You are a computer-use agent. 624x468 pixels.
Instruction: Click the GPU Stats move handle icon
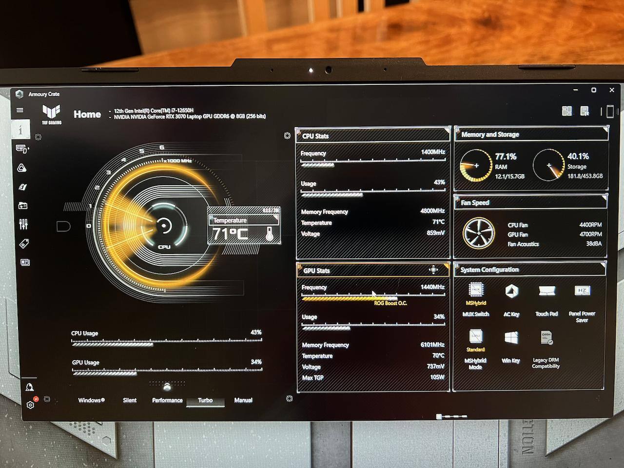(433, 270)
